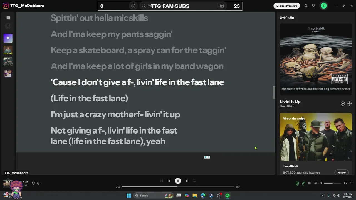Jump to lyric 'girls in my band wagon'
Image resolution: width=356 pixels, height=200 pixels.
137,66
